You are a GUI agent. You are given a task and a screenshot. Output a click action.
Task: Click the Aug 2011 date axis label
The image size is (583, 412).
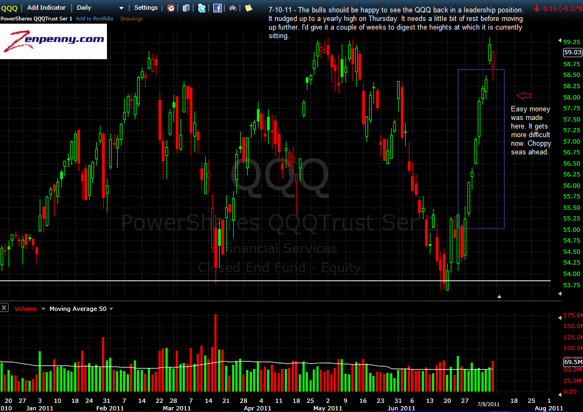[x=549, y=408]
